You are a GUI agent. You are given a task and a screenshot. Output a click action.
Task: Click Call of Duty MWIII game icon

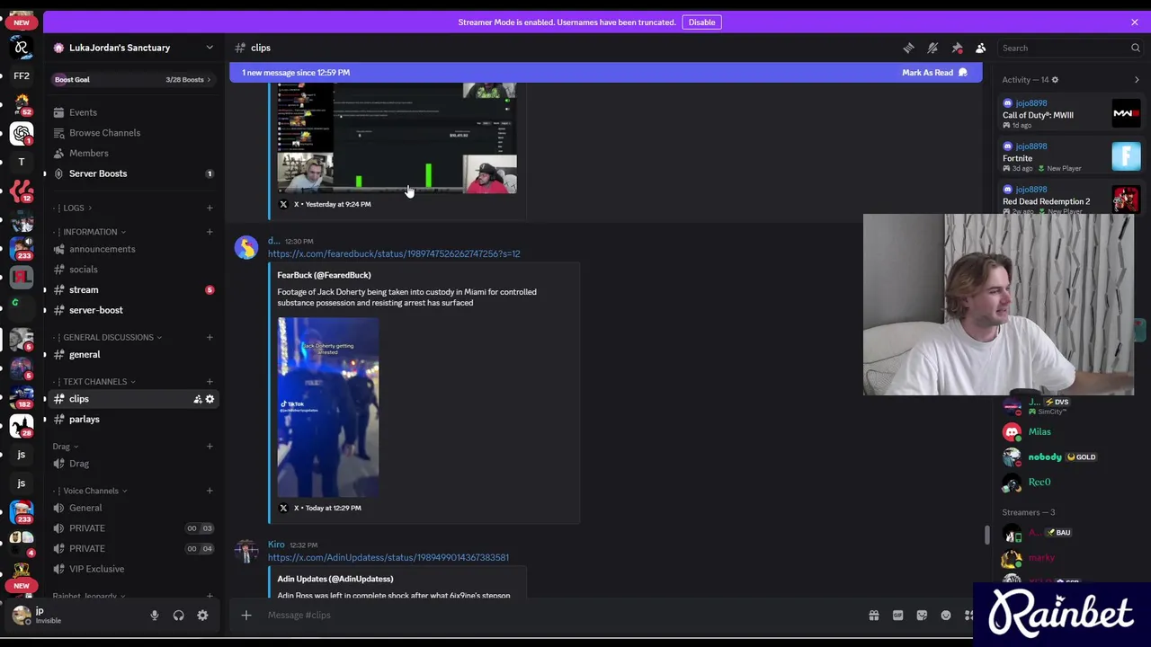pyautogui.click(x=1126, y=113)
